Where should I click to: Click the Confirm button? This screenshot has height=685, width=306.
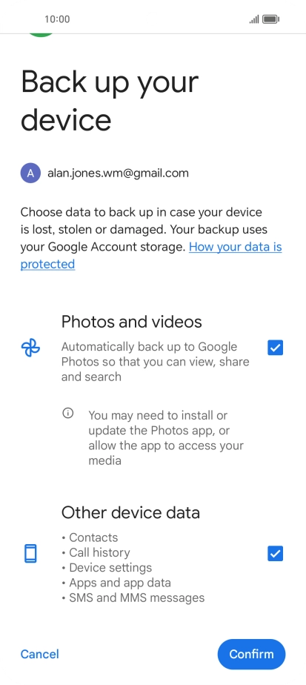point(251,654)
